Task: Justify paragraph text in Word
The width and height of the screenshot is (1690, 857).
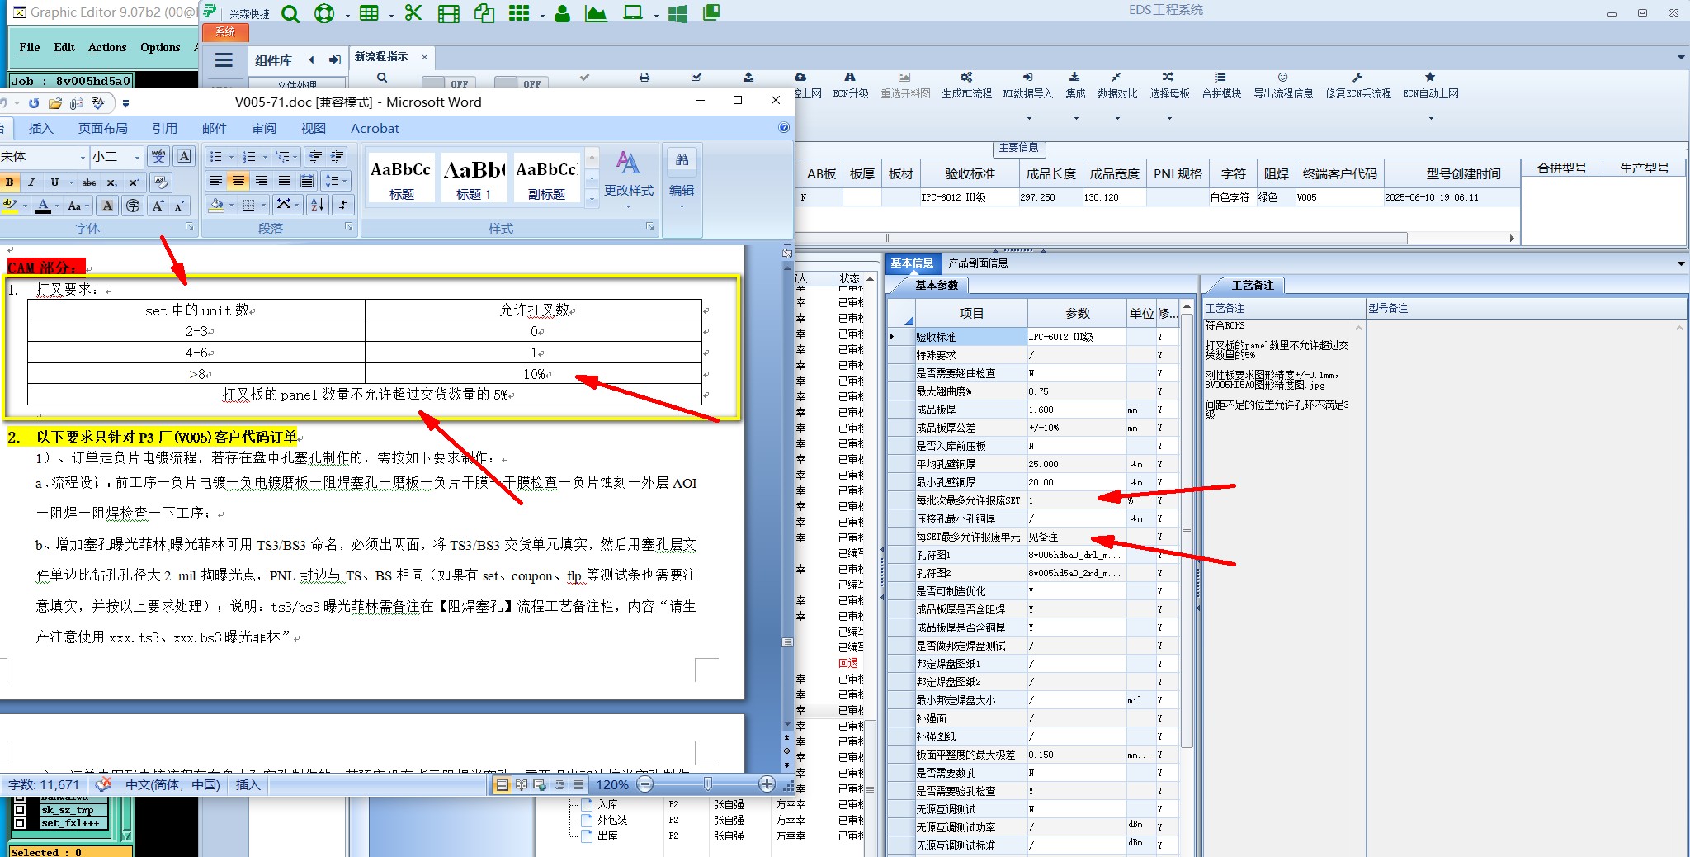Action: coord(284,181)
